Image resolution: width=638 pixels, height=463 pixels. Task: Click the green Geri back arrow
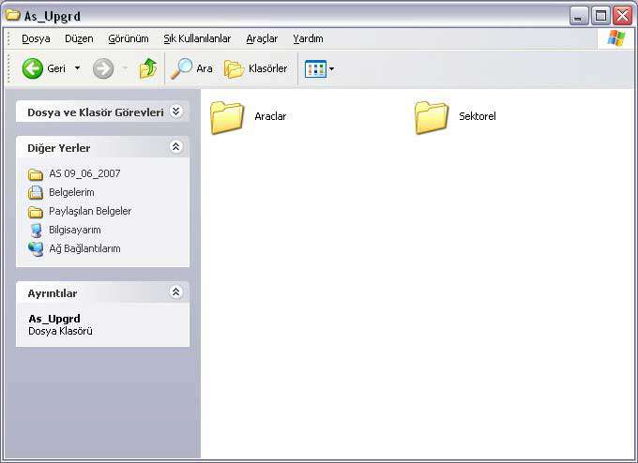pyautogui.click(x=33, y=68)
